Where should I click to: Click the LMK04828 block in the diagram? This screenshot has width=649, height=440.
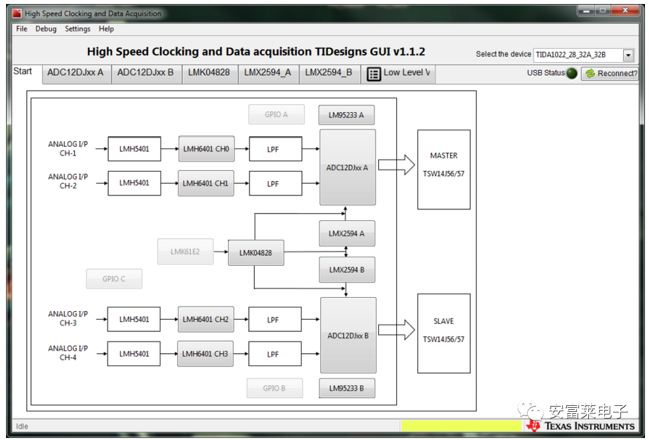(255, 253)
